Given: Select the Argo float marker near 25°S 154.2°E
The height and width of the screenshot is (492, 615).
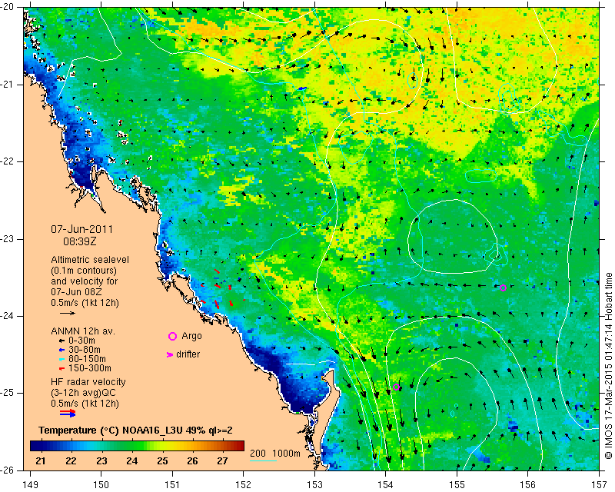Looking at the screenshot, I should coord(396,387).
